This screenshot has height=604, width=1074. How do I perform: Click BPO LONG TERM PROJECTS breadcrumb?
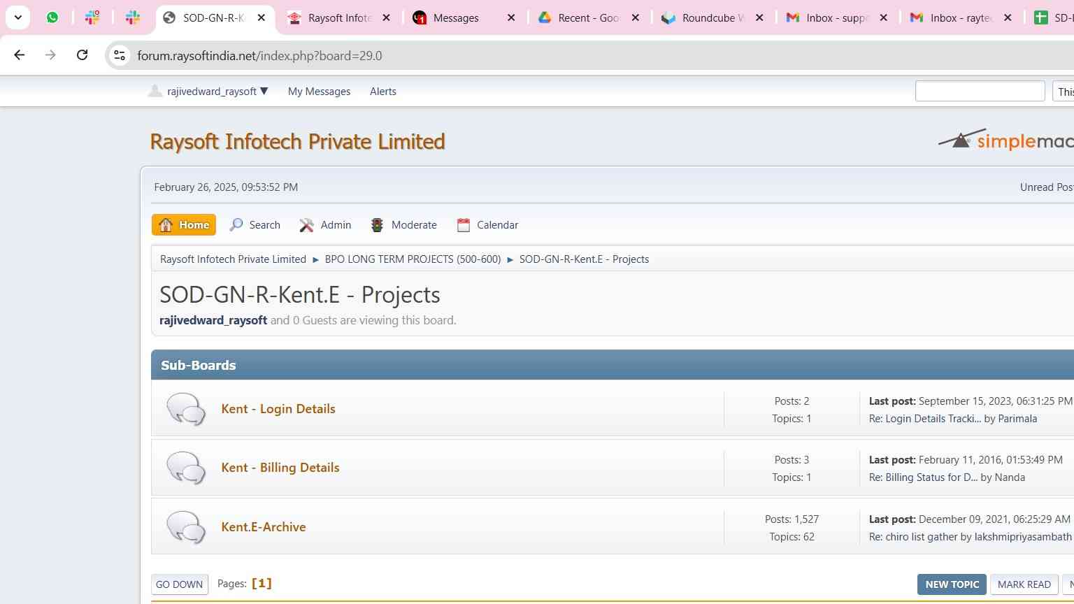pyautogui.click(x=413, y=259)
